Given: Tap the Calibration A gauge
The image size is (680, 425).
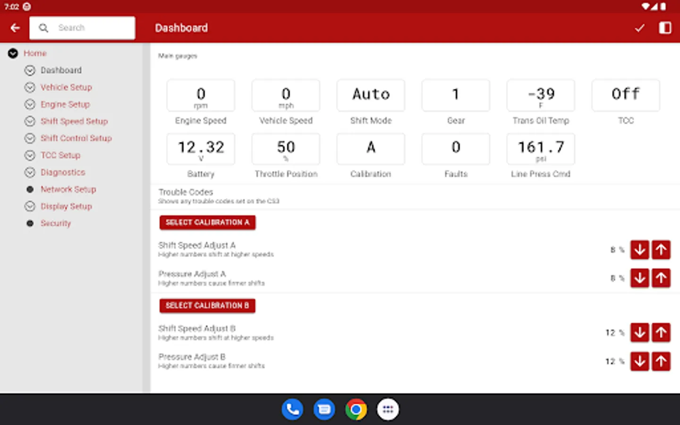Looking at the screenshot, I should (371, 149).
